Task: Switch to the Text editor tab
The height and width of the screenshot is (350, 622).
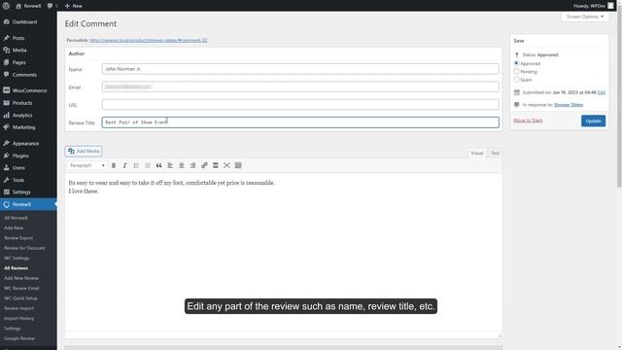Action: 495,154
